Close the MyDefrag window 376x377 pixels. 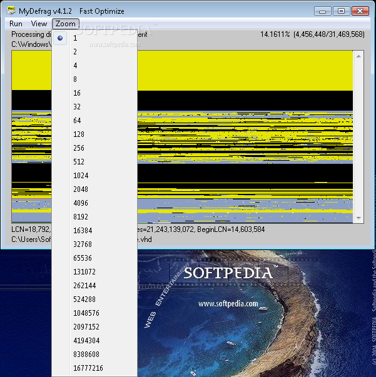coord(360,11)
